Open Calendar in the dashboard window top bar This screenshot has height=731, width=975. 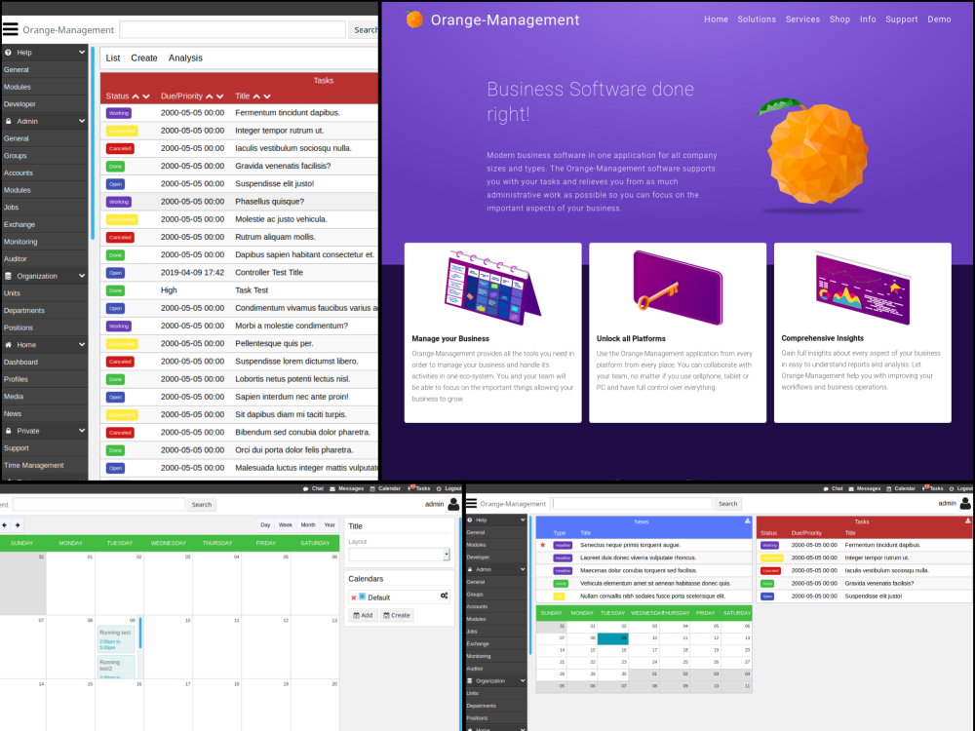(900, 488)
